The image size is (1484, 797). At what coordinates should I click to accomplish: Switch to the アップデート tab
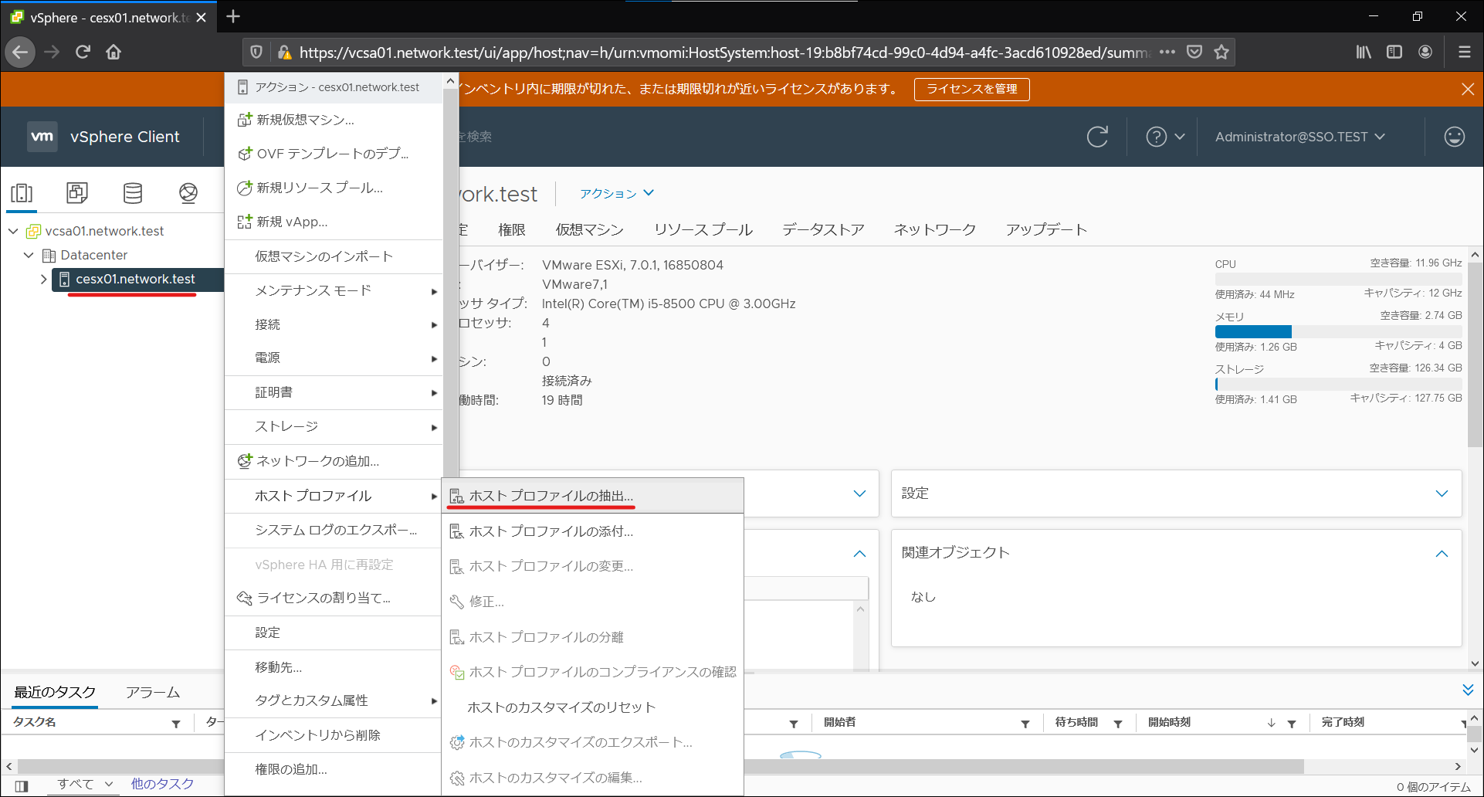pyautogui.click(x=1046, y=229)
